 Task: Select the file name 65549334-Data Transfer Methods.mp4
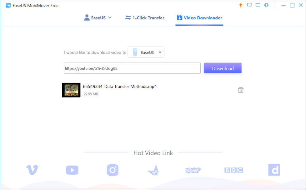(x=120, y=86)
